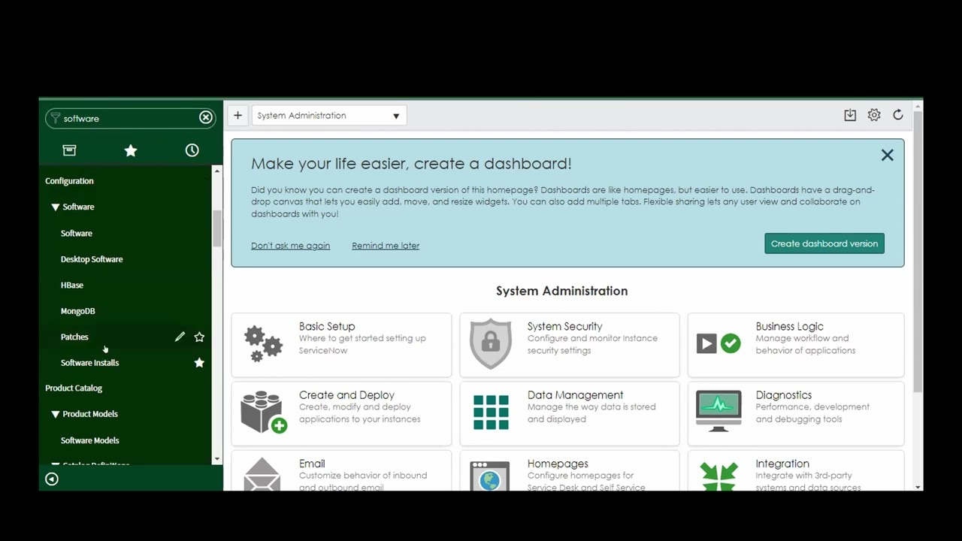Viewport: 962px width, 541px height.
Task: Open the Business Logic link
Action: coord(789,326)
